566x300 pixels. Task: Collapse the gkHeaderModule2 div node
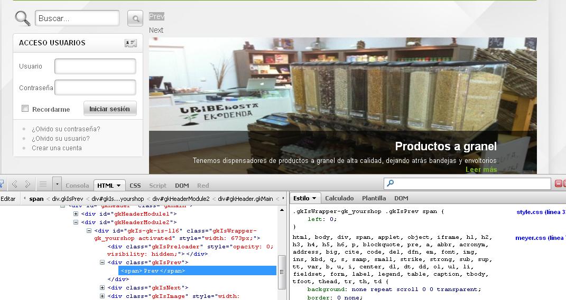76,222
